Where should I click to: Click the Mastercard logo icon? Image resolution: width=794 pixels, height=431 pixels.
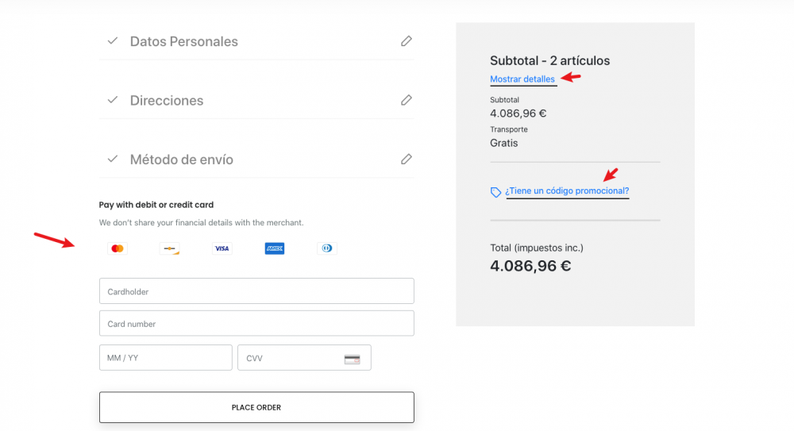118,248
